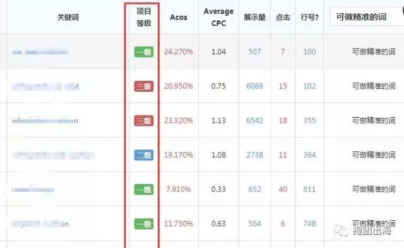Screen dimensions: 404x248
Task: Click the 行号? column header
Action: tap(309, 17)
